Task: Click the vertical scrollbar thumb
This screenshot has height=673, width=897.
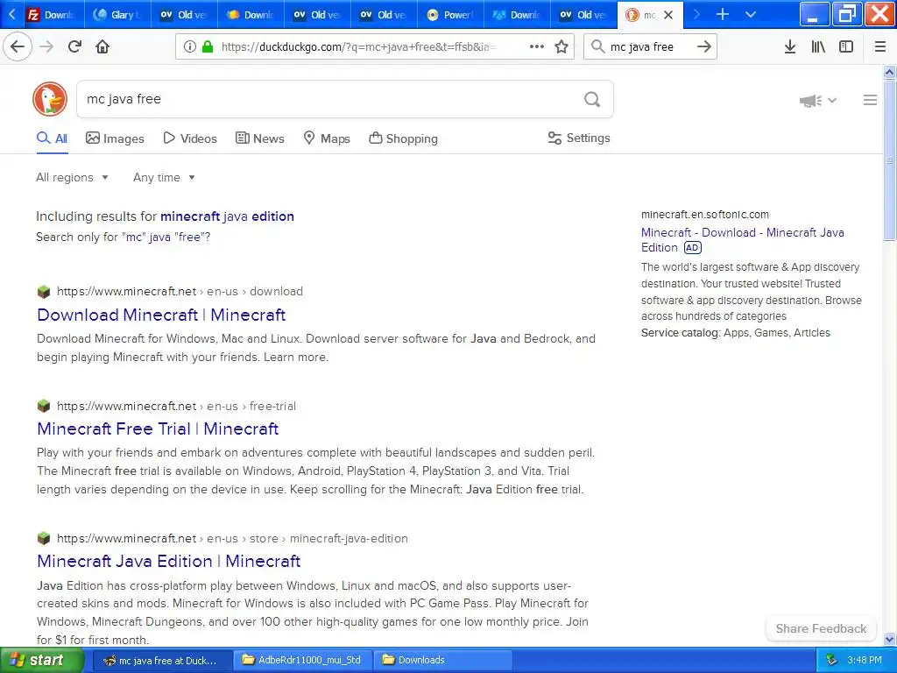Action: pos(890,160)
